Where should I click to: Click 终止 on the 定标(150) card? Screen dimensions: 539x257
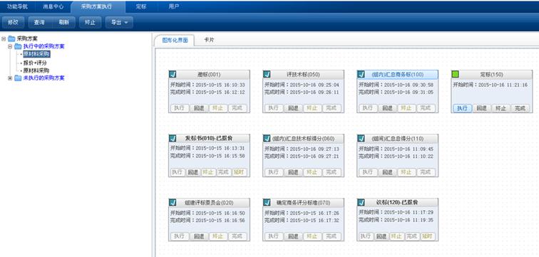click(500, 108)
